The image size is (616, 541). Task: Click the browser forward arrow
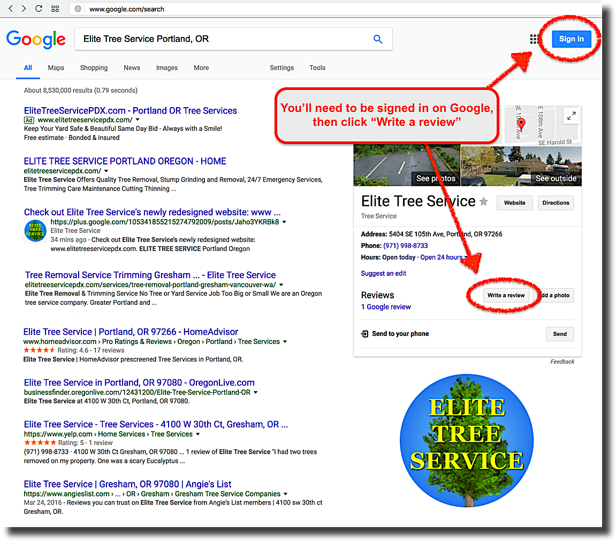click(24, 9)
